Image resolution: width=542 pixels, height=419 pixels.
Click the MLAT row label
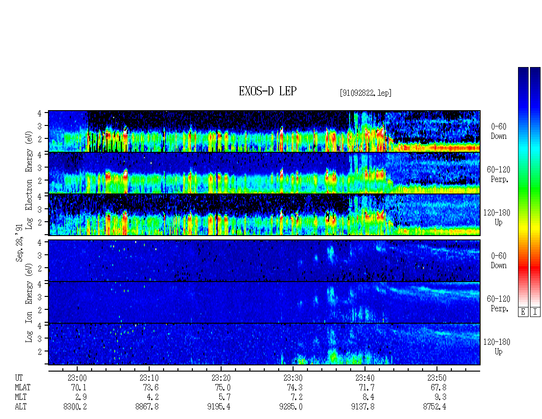click(x=23, y=387)
